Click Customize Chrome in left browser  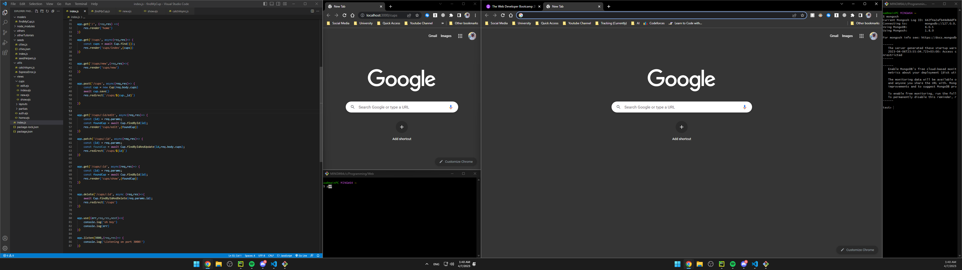coord(456,161)
